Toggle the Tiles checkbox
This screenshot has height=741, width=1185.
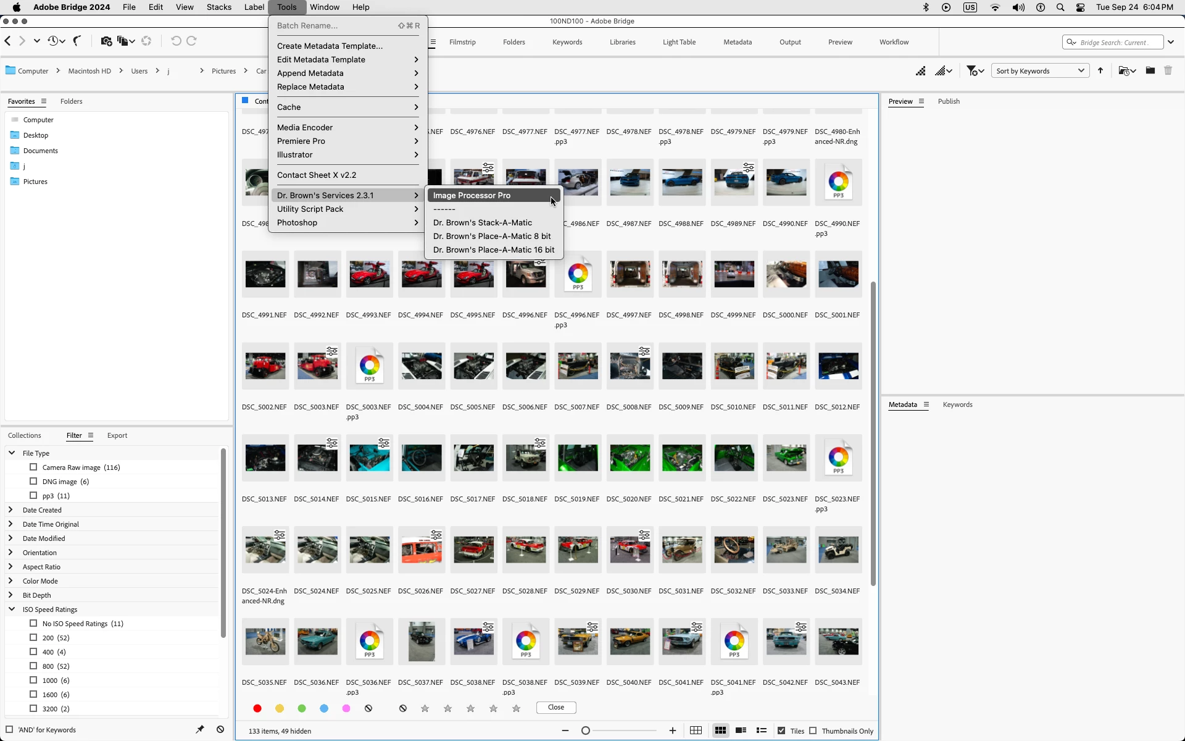pos(781,731)
